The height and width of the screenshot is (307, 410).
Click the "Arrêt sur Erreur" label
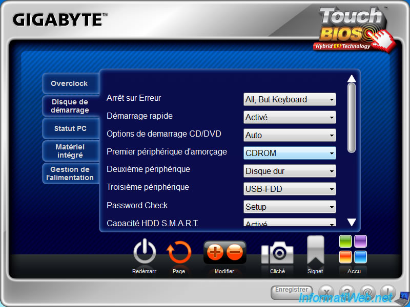(134, 98)
